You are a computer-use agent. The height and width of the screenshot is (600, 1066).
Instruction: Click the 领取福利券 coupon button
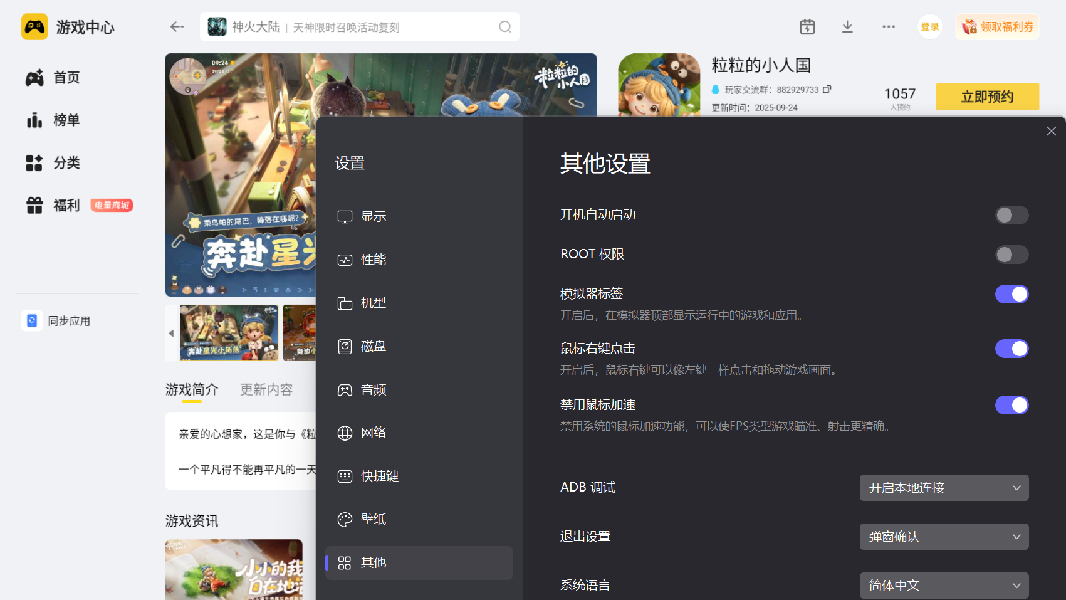click(998, 27)
